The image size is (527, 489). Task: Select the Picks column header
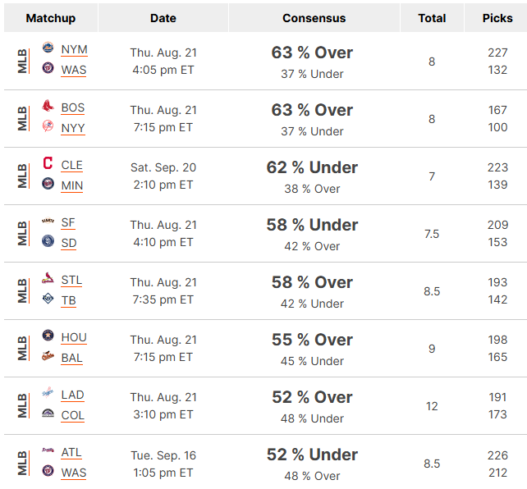pyautogui.click(x=497, y=18)
